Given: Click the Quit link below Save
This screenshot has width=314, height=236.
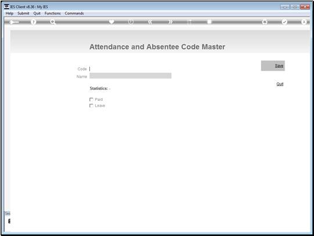Looking at the screenshot, I should tap(280, 84).
